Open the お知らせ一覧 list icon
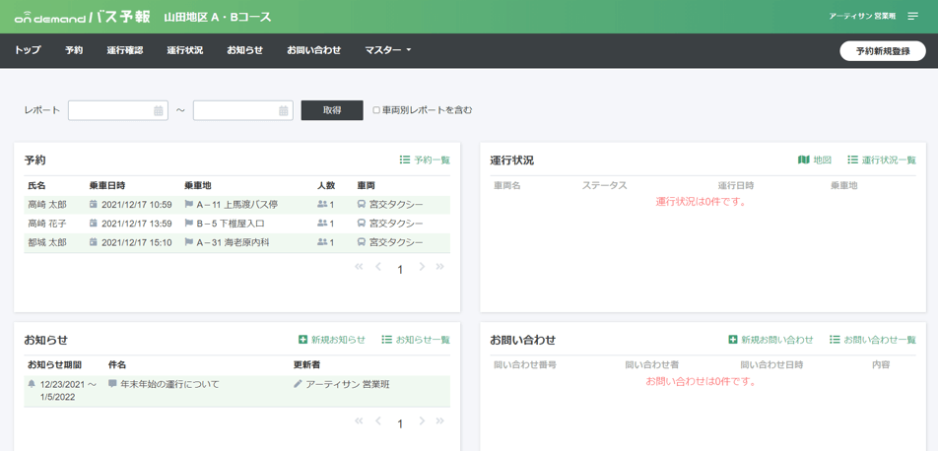The width and height of the screenshot is (938, 451). 386,340
